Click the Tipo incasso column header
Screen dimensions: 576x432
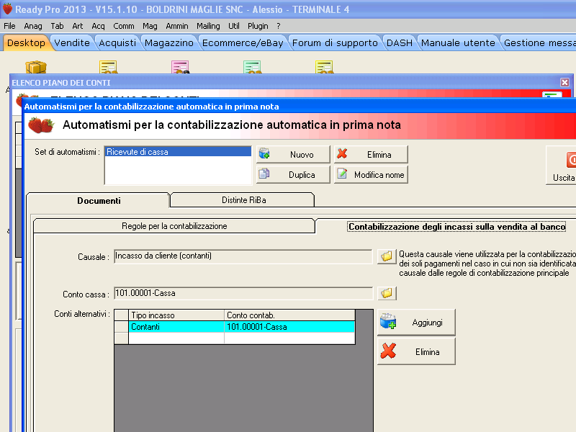(x=176, y=315)
